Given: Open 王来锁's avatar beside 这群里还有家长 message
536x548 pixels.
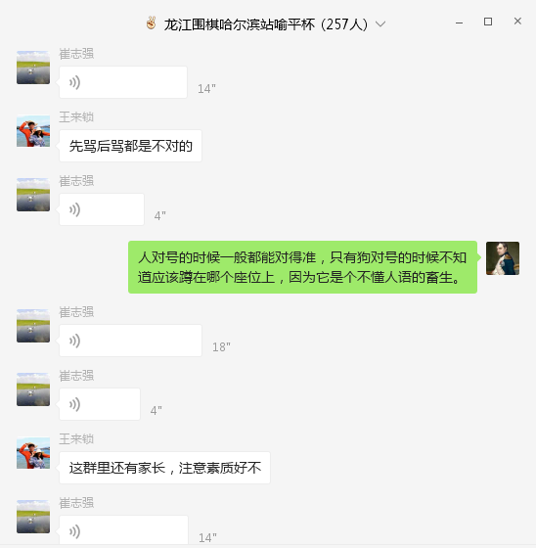Looking at the screenshot, I should click(x=33, y=453).
